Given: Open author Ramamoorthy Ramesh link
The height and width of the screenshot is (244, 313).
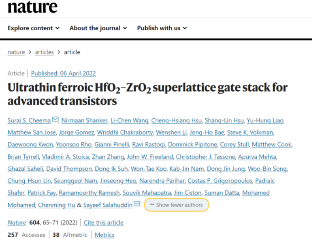Looking at the screenshot, I should [x=89, y=193].
